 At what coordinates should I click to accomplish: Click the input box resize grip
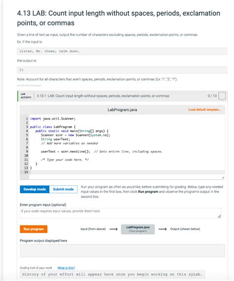tap(219, 216)
